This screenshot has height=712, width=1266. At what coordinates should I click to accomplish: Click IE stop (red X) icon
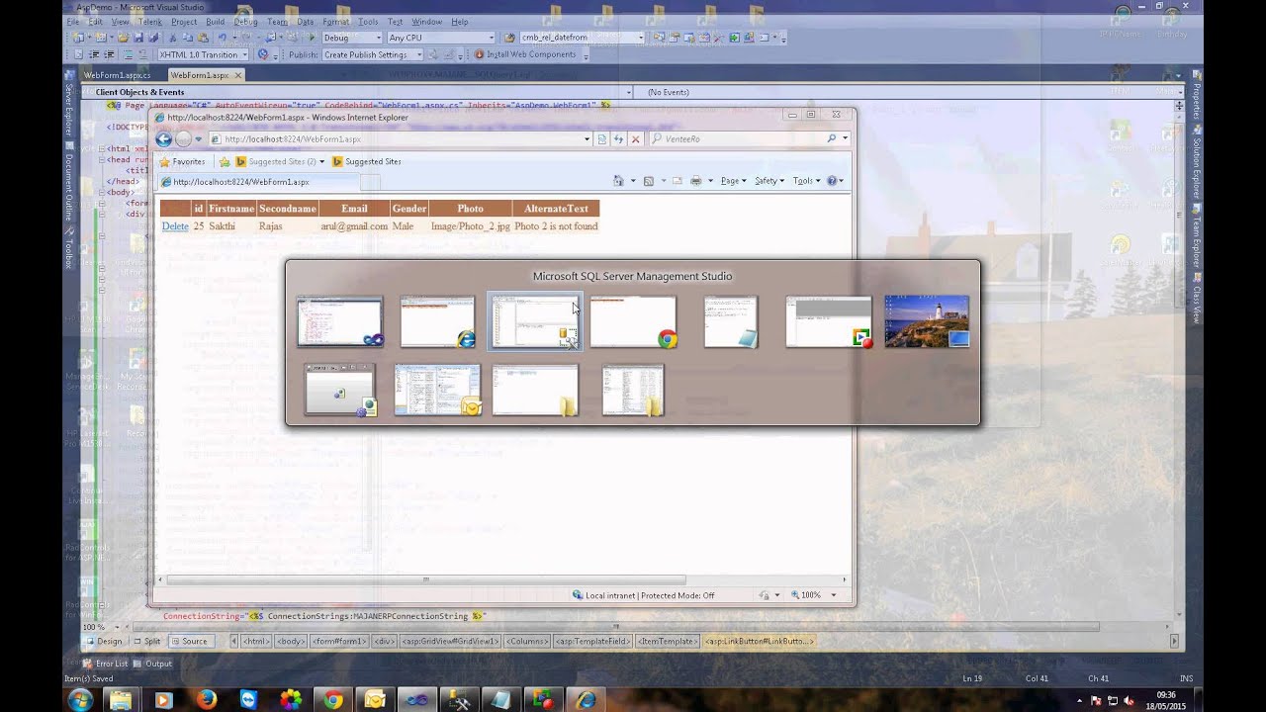point(636,139)
